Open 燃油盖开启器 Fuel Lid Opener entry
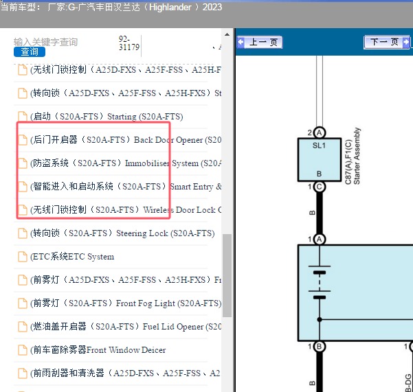413x392 pixels. 125,327
